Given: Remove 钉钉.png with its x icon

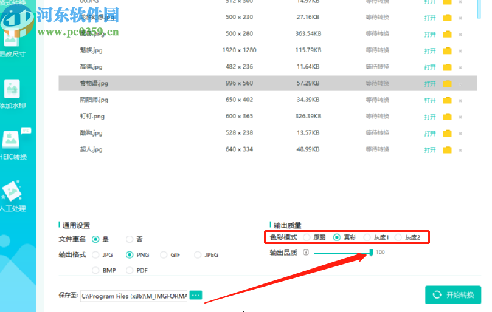Looking at the screenshot, I should 460,117.
